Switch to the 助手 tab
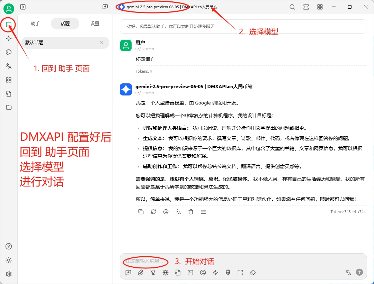The image size is (374, 284). pos(35,24)
